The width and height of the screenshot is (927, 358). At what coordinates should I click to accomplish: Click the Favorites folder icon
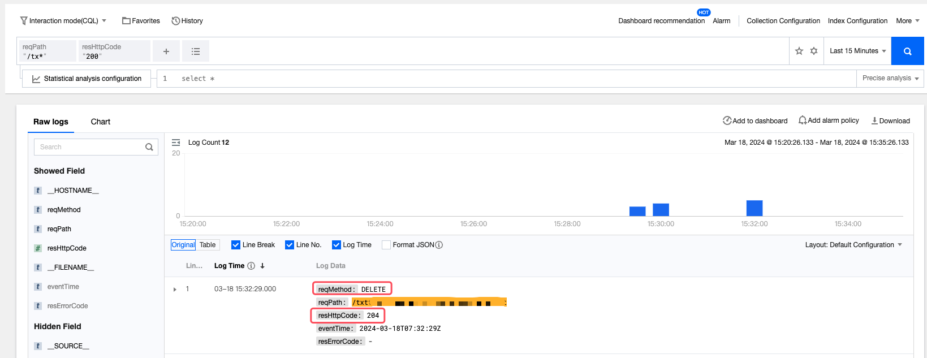point(126,21)
